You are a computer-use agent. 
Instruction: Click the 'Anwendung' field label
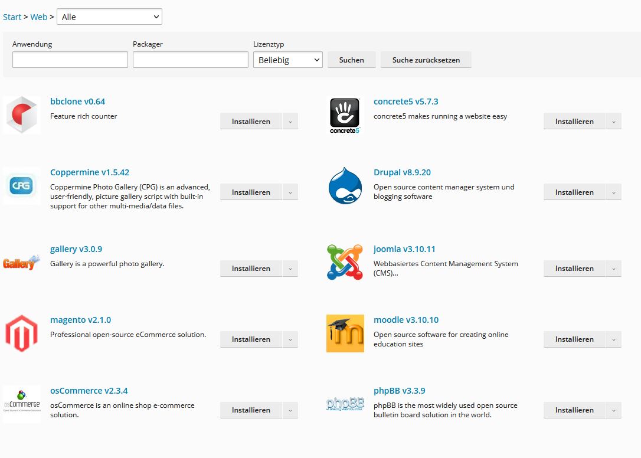point(32,44)
